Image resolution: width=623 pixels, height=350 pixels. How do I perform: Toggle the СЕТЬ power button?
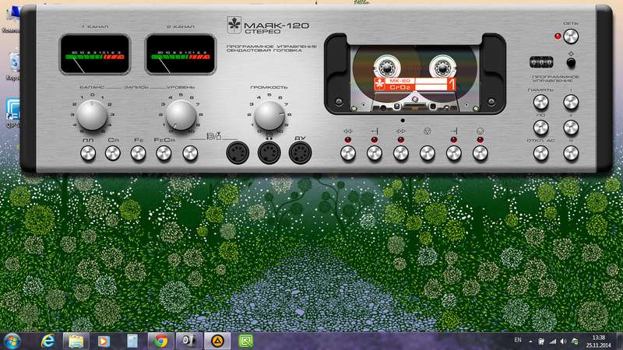(571, 37)
